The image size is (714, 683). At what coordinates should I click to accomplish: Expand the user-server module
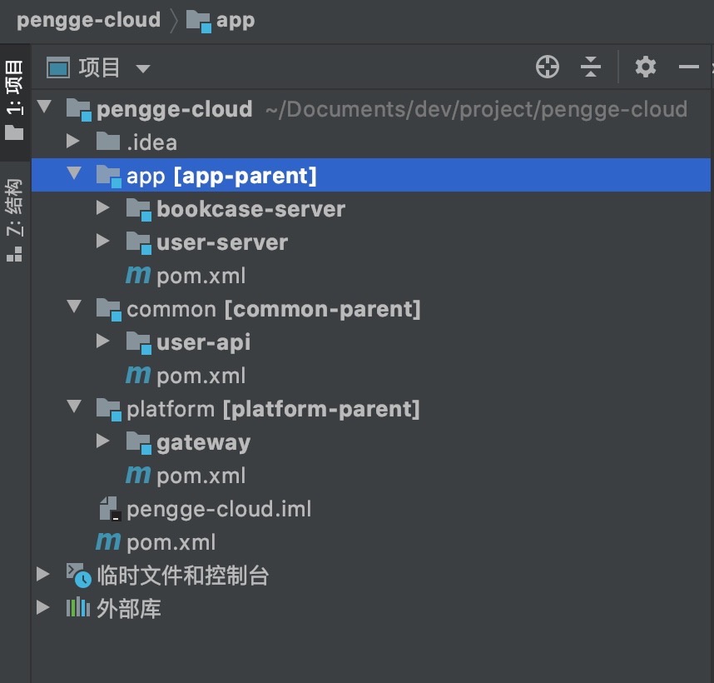coord(103,242)
